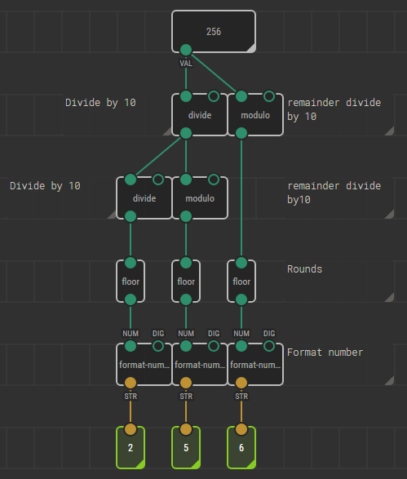Click the output pin of rightmost floor node

[241, 299]
